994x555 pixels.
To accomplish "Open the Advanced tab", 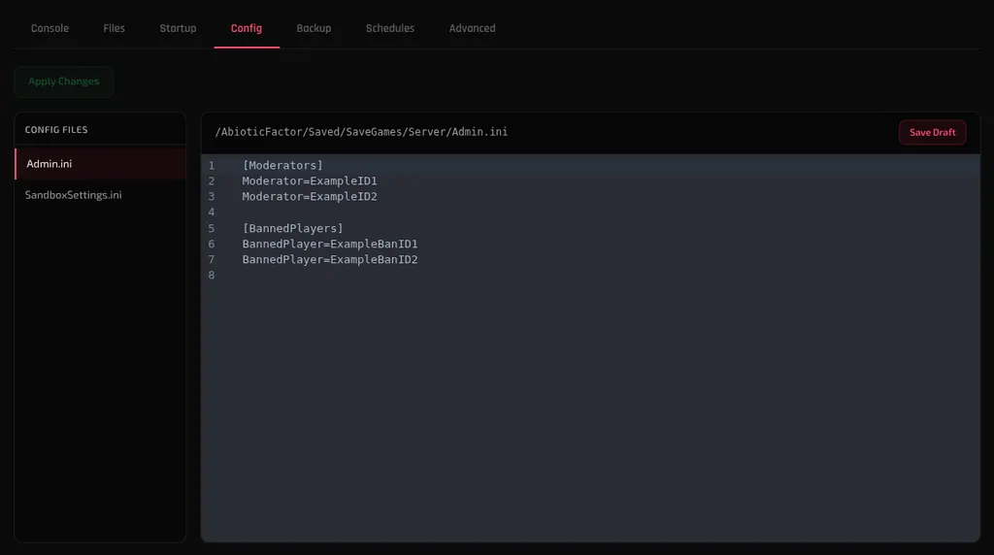I will pyautogui.click(x=473, y=28).
